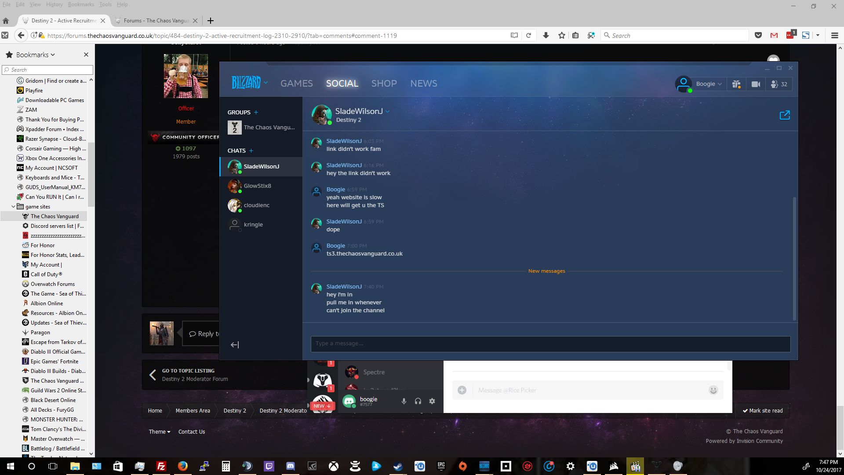Select the GlowStix8 chat
Screen dimensions: 844x475
coord(257,186)
